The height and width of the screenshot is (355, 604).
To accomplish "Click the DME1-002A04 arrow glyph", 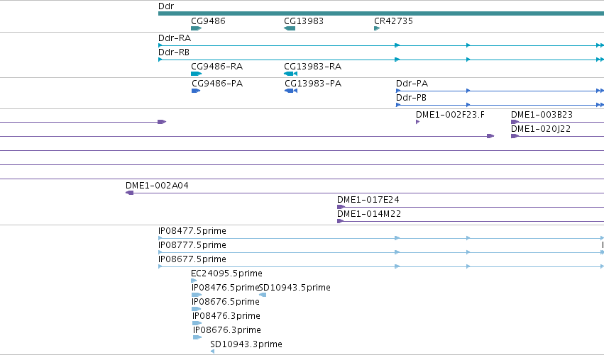I will tap(129, 193).
